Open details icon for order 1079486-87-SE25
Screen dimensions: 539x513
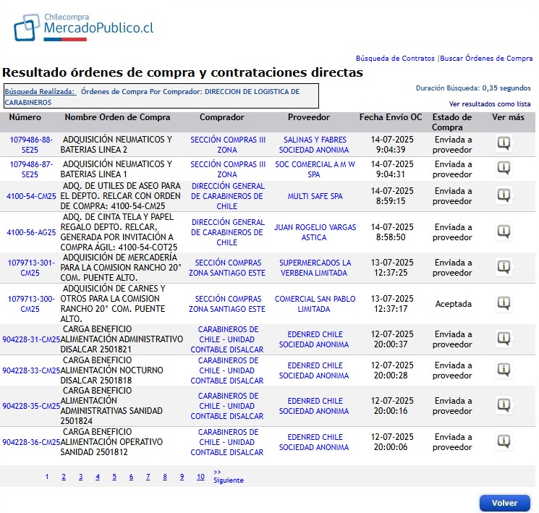tap(504, 168)
